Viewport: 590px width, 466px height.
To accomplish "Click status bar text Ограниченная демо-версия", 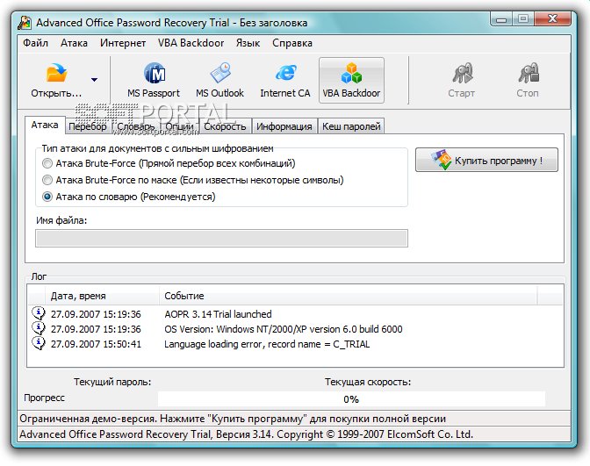I will click(232, 419).
